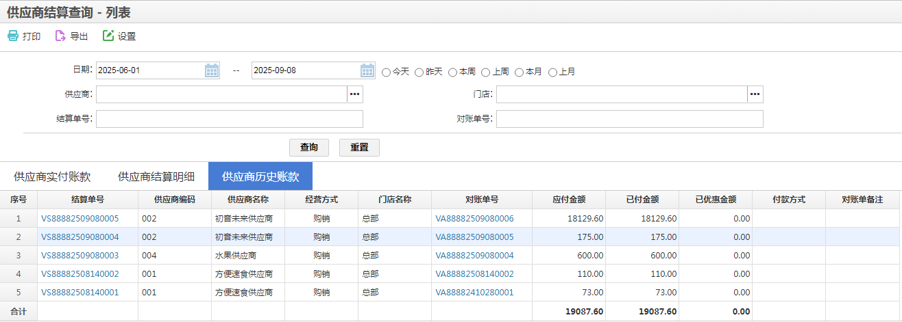This screenshot has height=322, width=902.
Task: Click the 已优惠金额 column header
Action: (716, 200)
